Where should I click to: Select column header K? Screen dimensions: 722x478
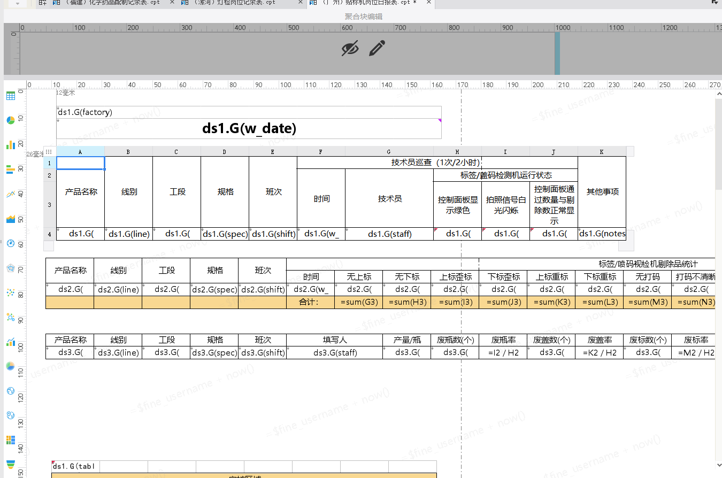[602, 152]
